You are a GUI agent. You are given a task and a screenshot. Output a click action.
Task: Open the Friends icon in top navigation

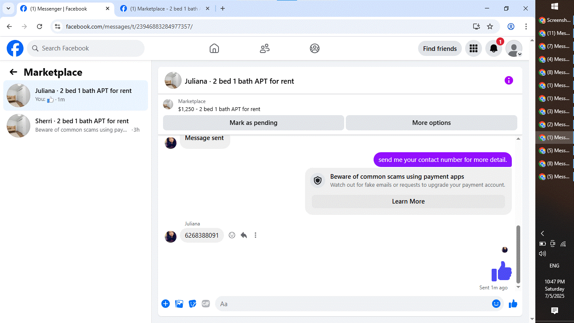click(265, 48)
